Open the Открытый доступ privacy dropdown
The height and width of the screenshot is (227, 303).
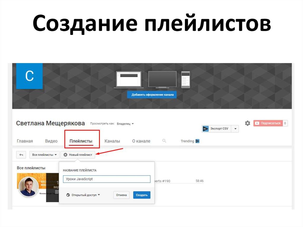click(x=83, y=195)
